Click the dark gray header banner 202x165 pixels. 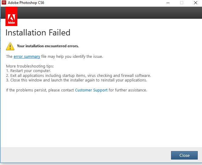(109, 13)
